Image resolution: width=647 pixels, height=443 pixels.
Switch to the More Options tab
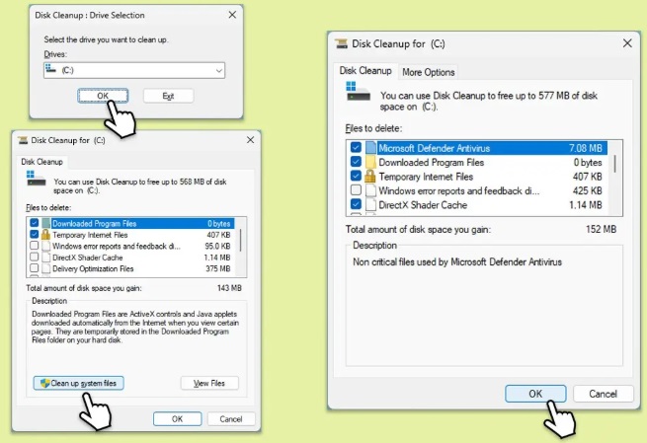[x=428, y=72]
